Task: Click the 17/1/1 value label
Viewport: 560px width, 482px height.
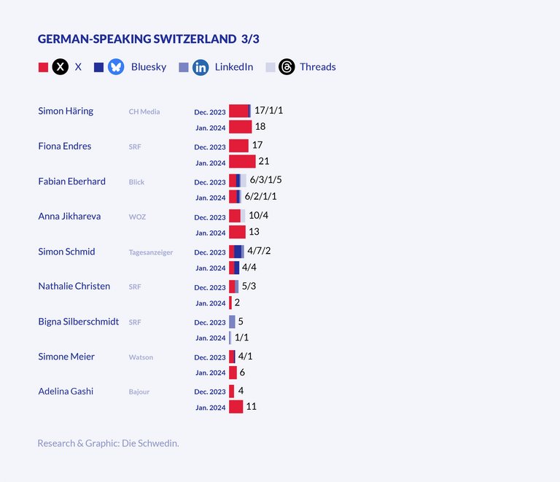Action: click(x=268, y=110)
